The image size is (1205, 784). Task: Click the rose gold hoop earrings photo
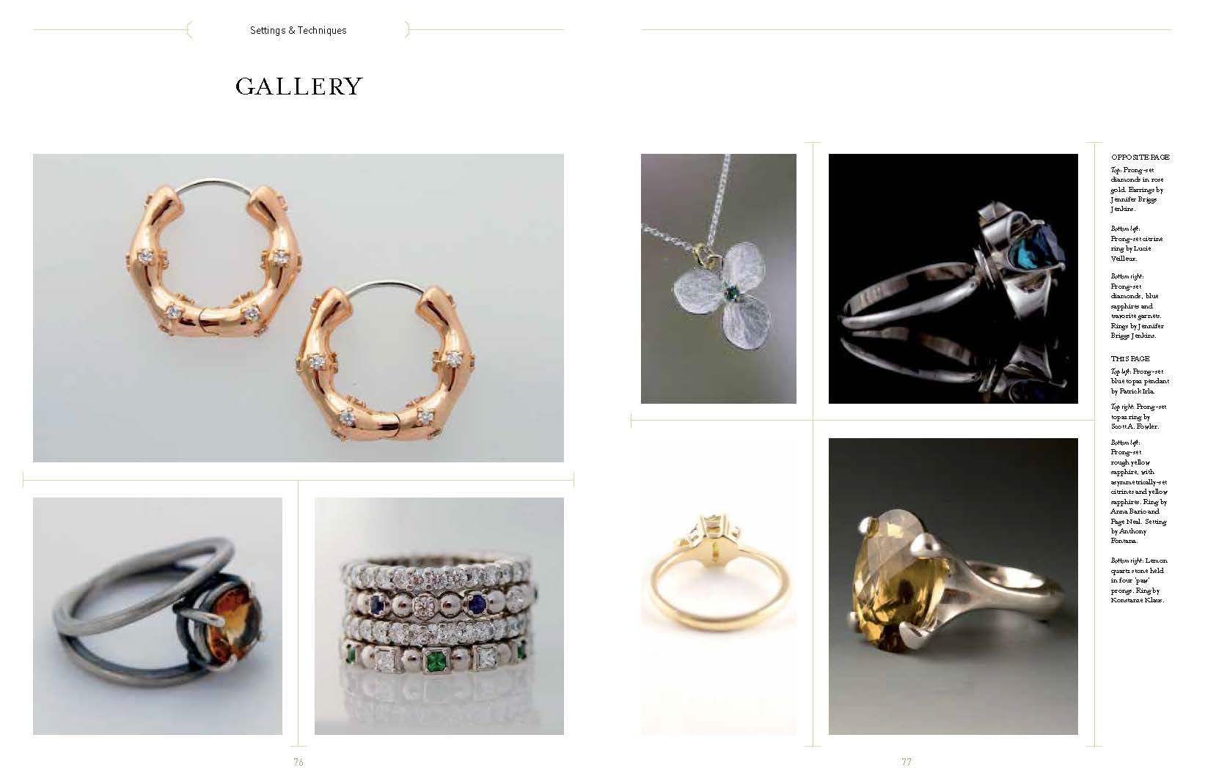click(298, 308)
